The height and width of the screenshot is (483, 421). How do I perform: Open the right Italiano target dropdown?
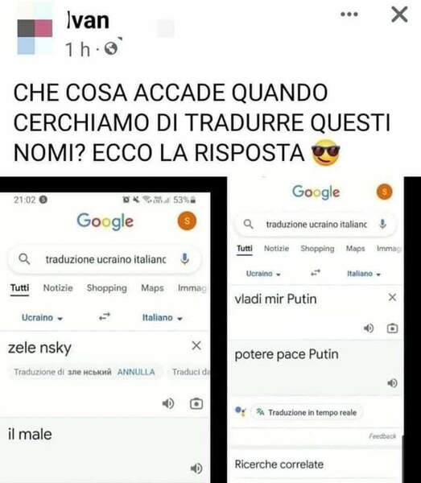364,274
